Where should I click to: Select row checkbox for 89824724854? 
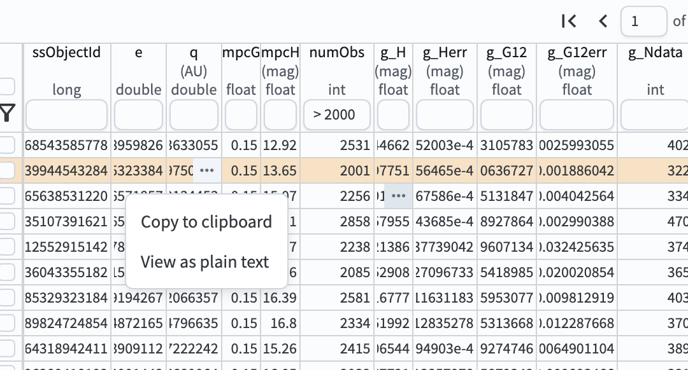8,323
